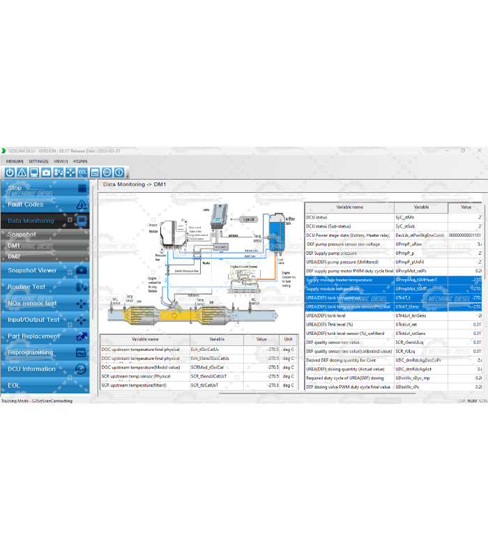488x557 pixels.
Task: Click the EOL toolbar icon
Action: click(82, 172)
